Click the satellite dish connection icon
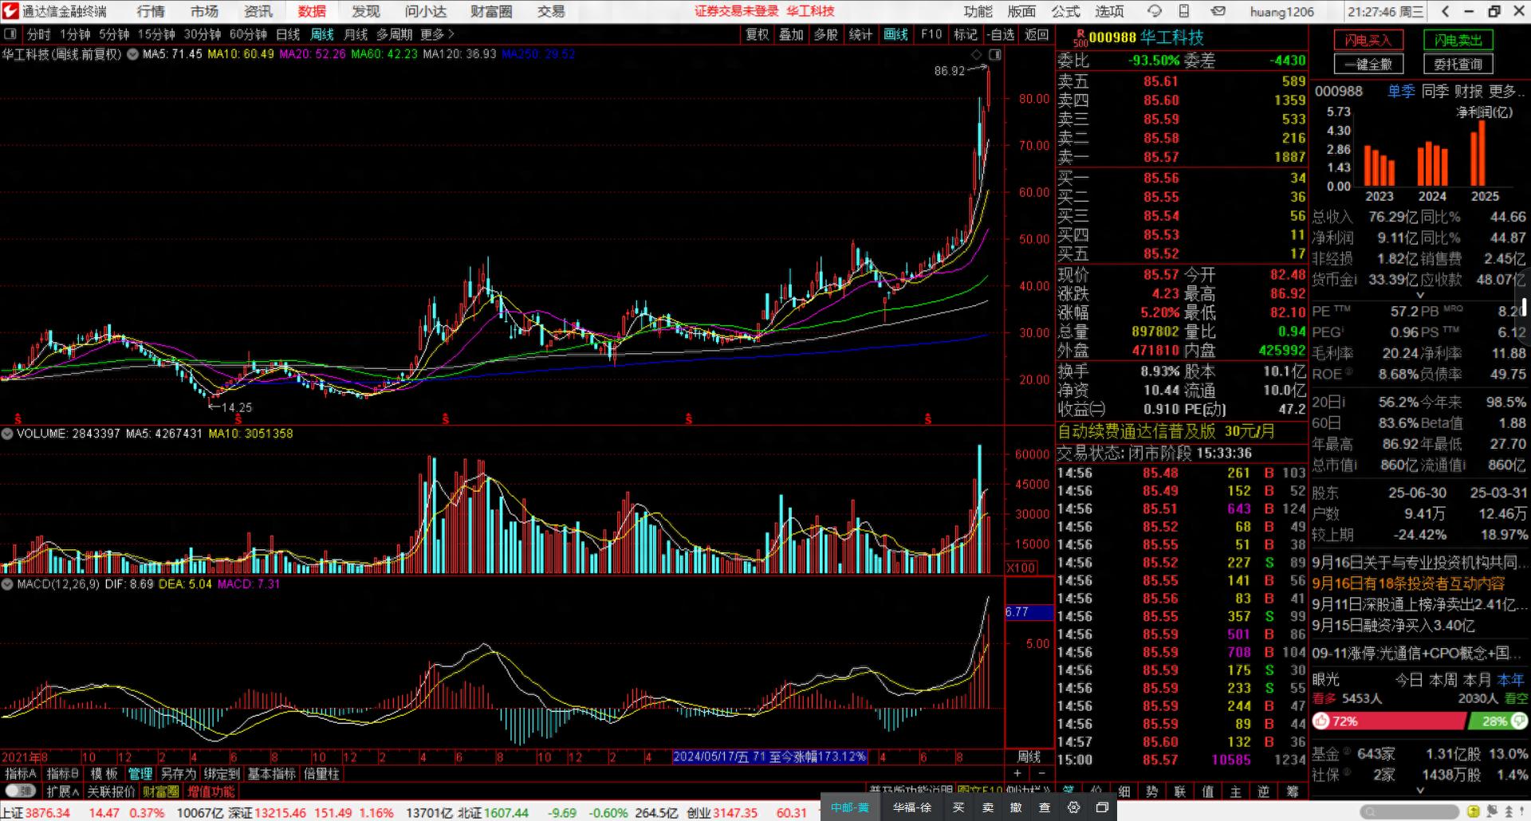The width and height of the screenshot is (1531, 821). click(x=1493, y=812)
